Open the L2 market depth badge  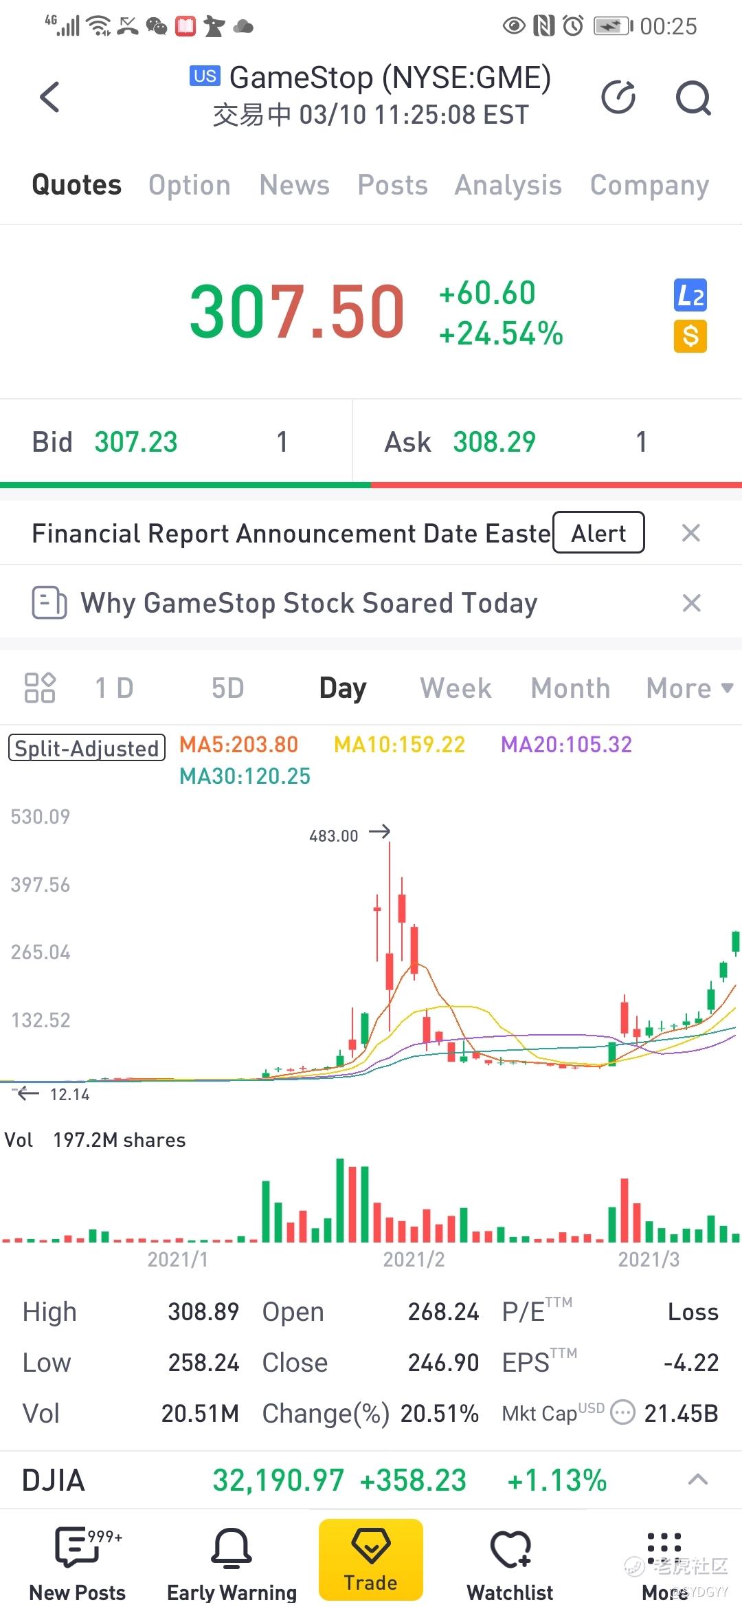[x=690, y=296]
